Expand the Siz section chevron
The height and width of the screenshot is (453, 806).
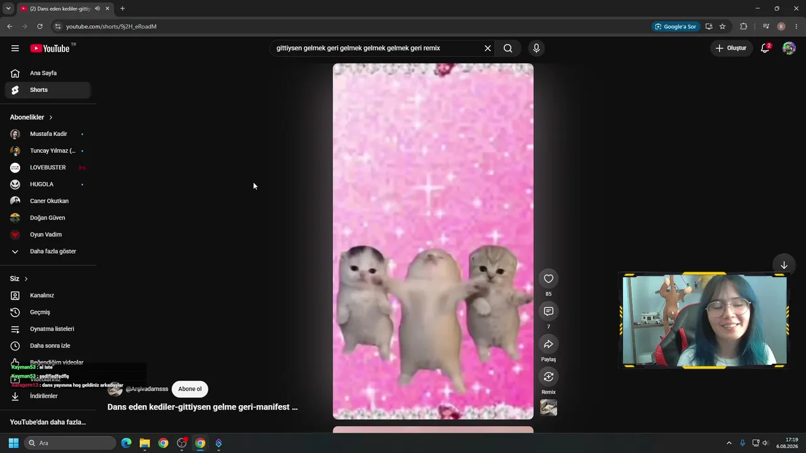point(26,279)
